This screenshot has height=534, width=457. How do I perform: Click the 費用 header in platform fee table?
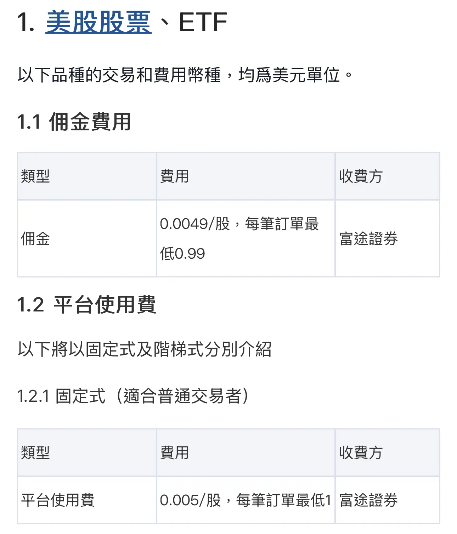tap(246, 453)
